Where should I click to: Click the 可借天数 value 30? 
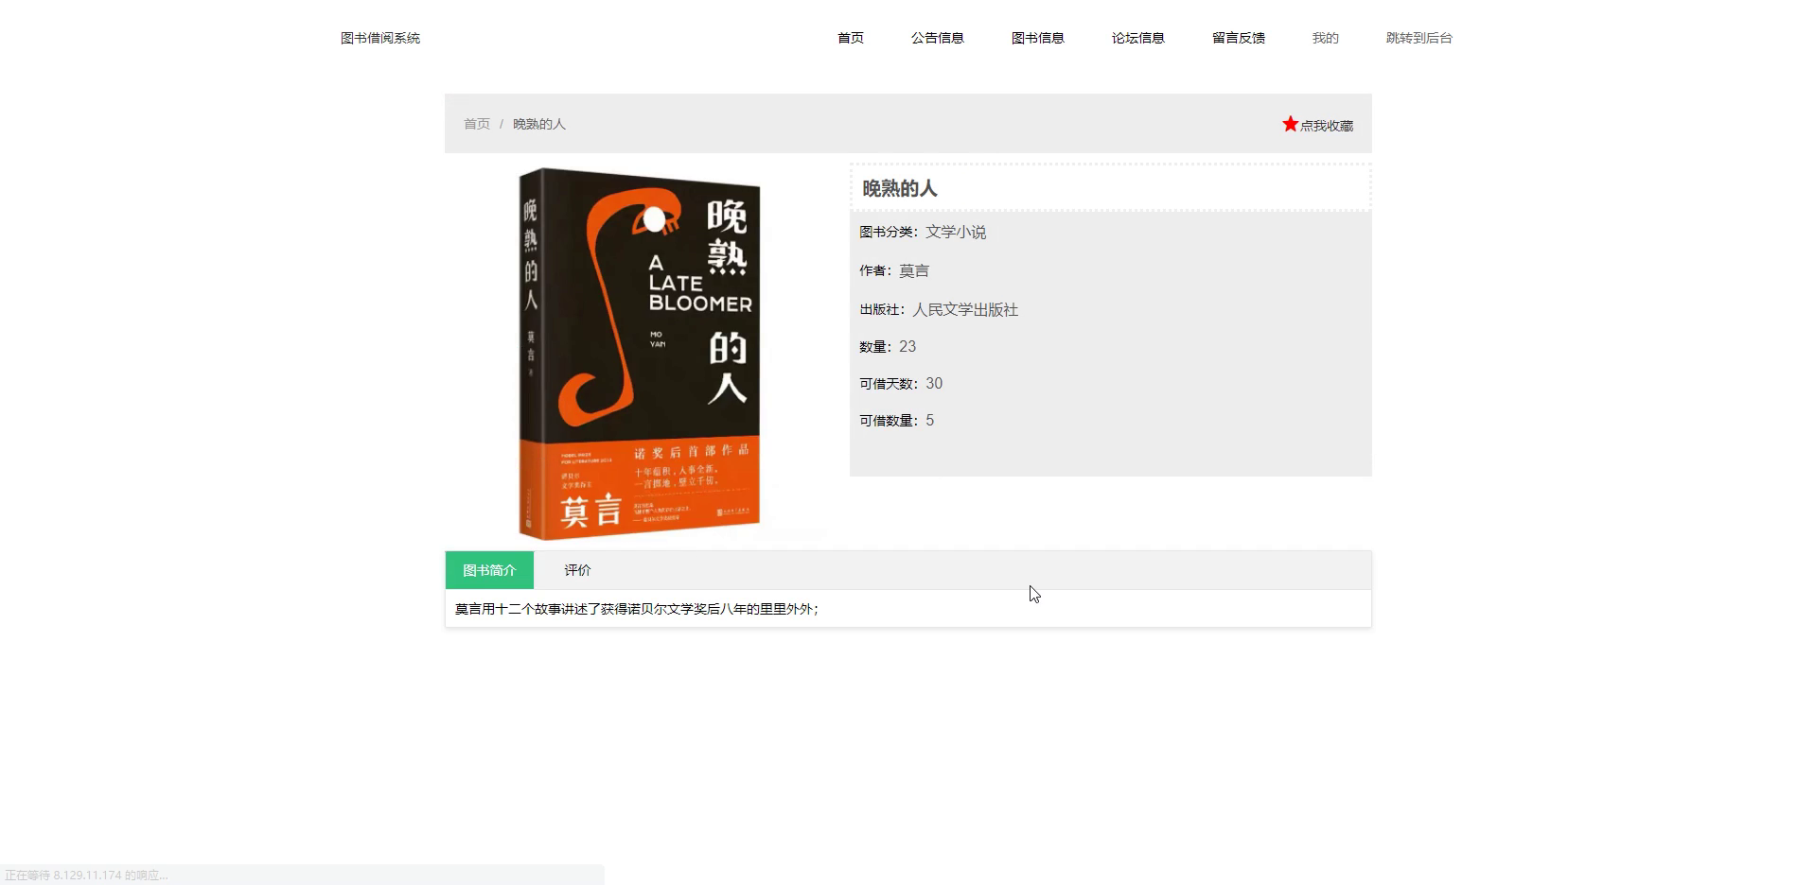coord(934,383)
